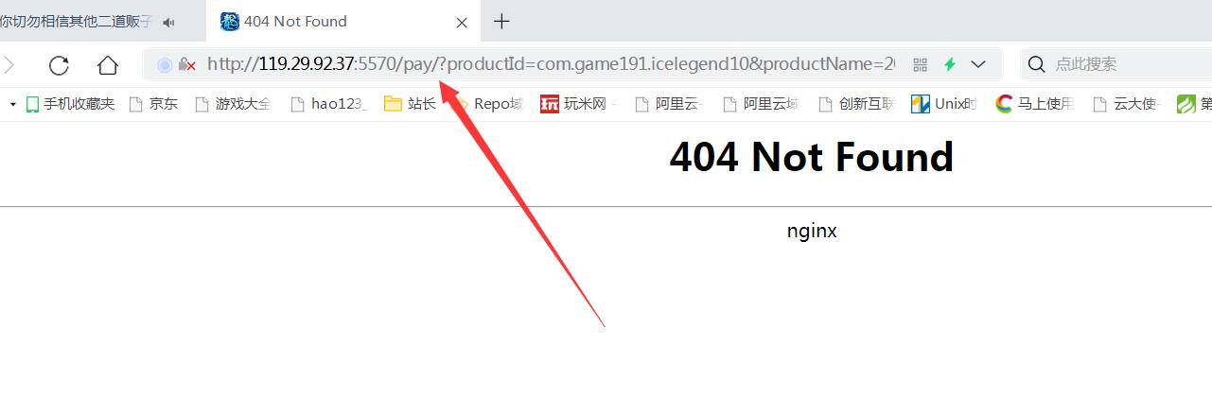This screenshot has width=1212, height=397.
Task: Open a new tab with plus button
Action: click(x=502, y=21)
